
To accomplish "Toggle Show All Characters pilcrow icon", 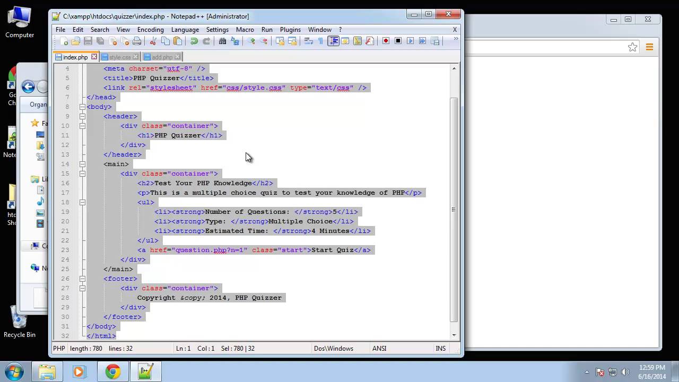I will pyautogui.click(x=320, y=41).
